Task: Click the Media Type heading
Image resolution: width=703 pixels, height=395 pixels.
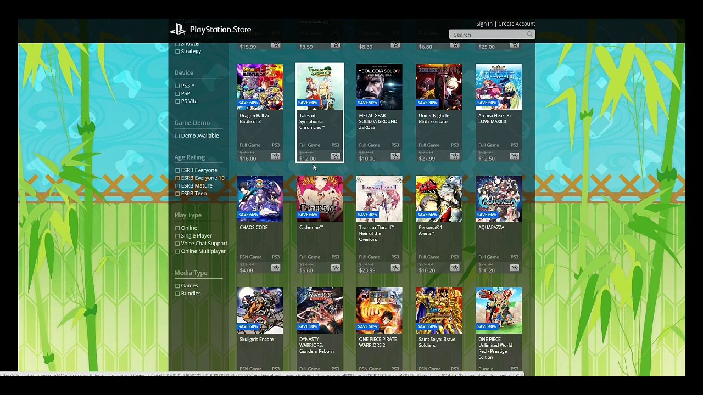Action: (191, 273)
